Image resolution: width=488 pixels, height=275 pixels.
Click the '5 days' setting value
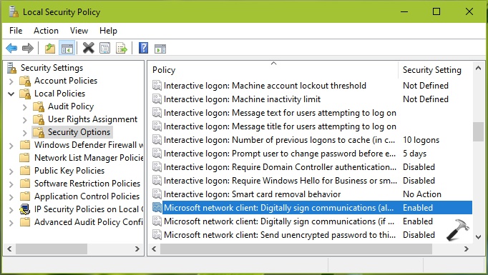tap(414, 154)
